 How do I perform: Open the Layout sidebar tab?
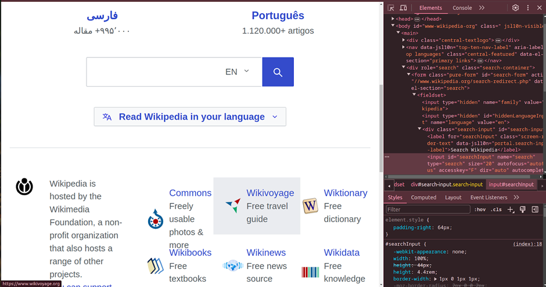453,197
